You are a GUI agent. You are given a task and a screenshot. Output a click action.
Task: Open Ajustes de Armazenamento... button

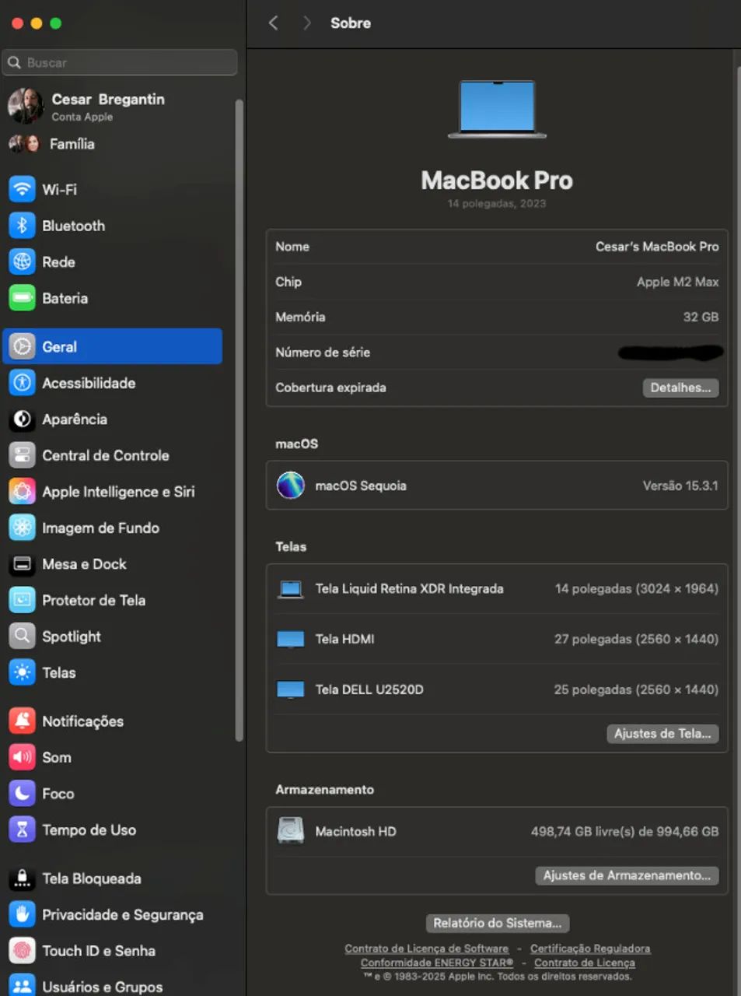[627, 875]
